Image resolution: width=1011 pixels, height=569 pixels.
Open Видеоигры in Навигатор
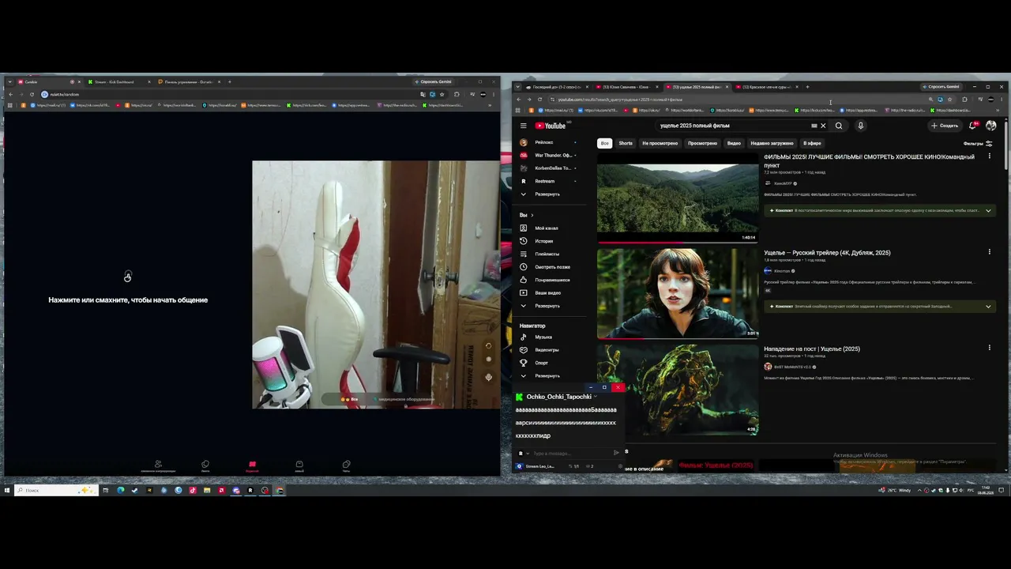coord(547,349)
